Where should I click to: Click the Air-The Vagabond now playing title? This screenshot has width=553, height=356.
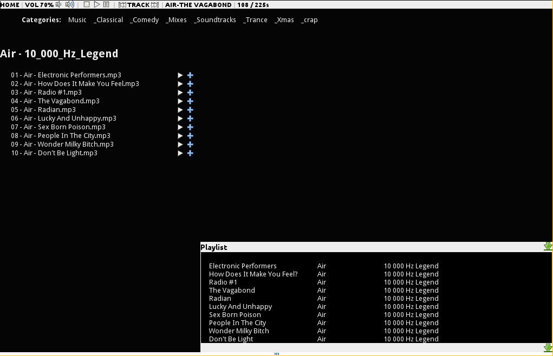[198, 5]
